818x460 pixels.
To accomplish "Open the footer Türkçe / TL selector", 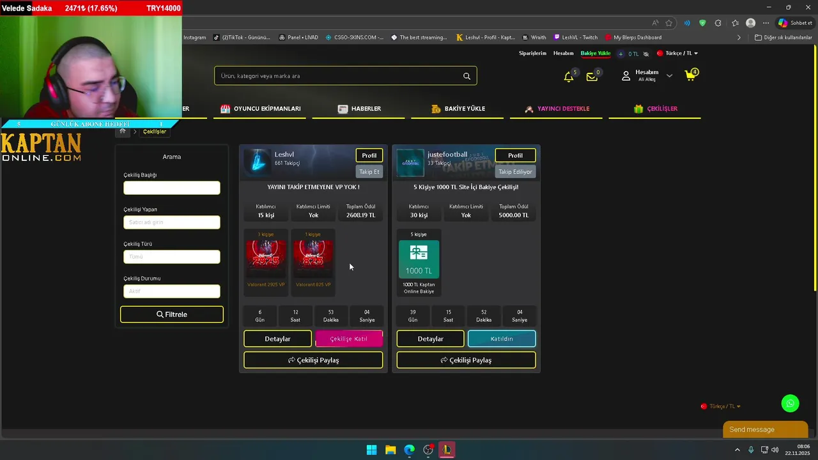I will click(721, 406).
